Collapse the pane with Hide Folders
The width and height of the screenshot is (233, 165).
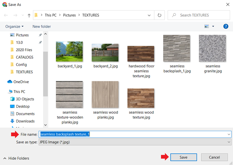pyautogui.click(x=16, y=158)
